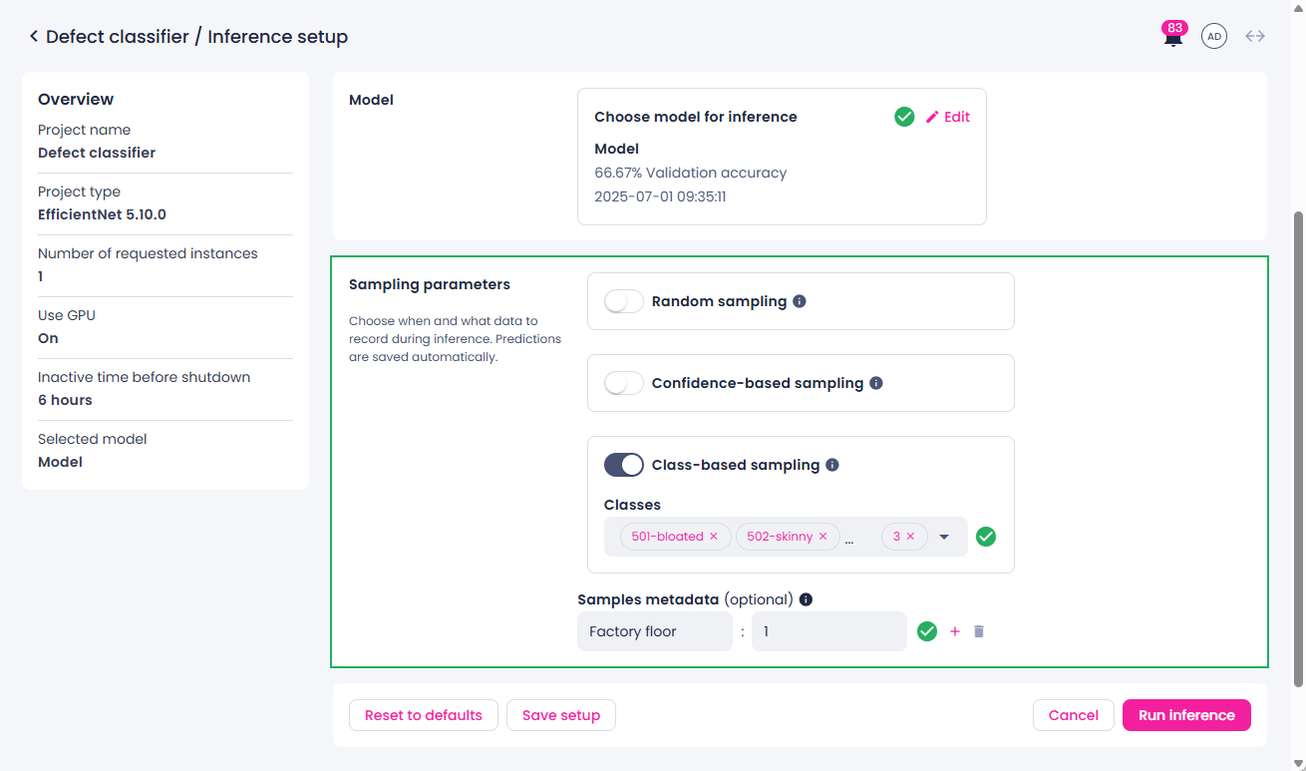
Task: Click the Cancel button
Action: 1074,715
